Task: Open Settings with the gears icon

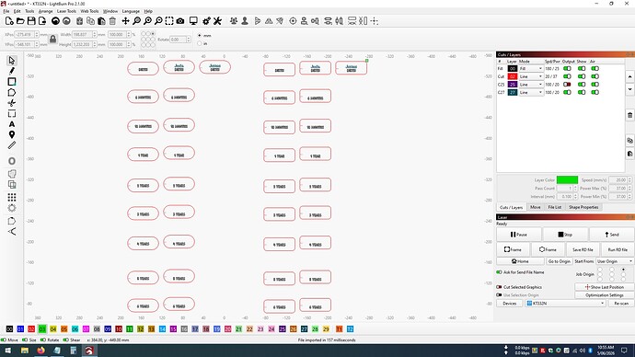Action: coord(206,21)
